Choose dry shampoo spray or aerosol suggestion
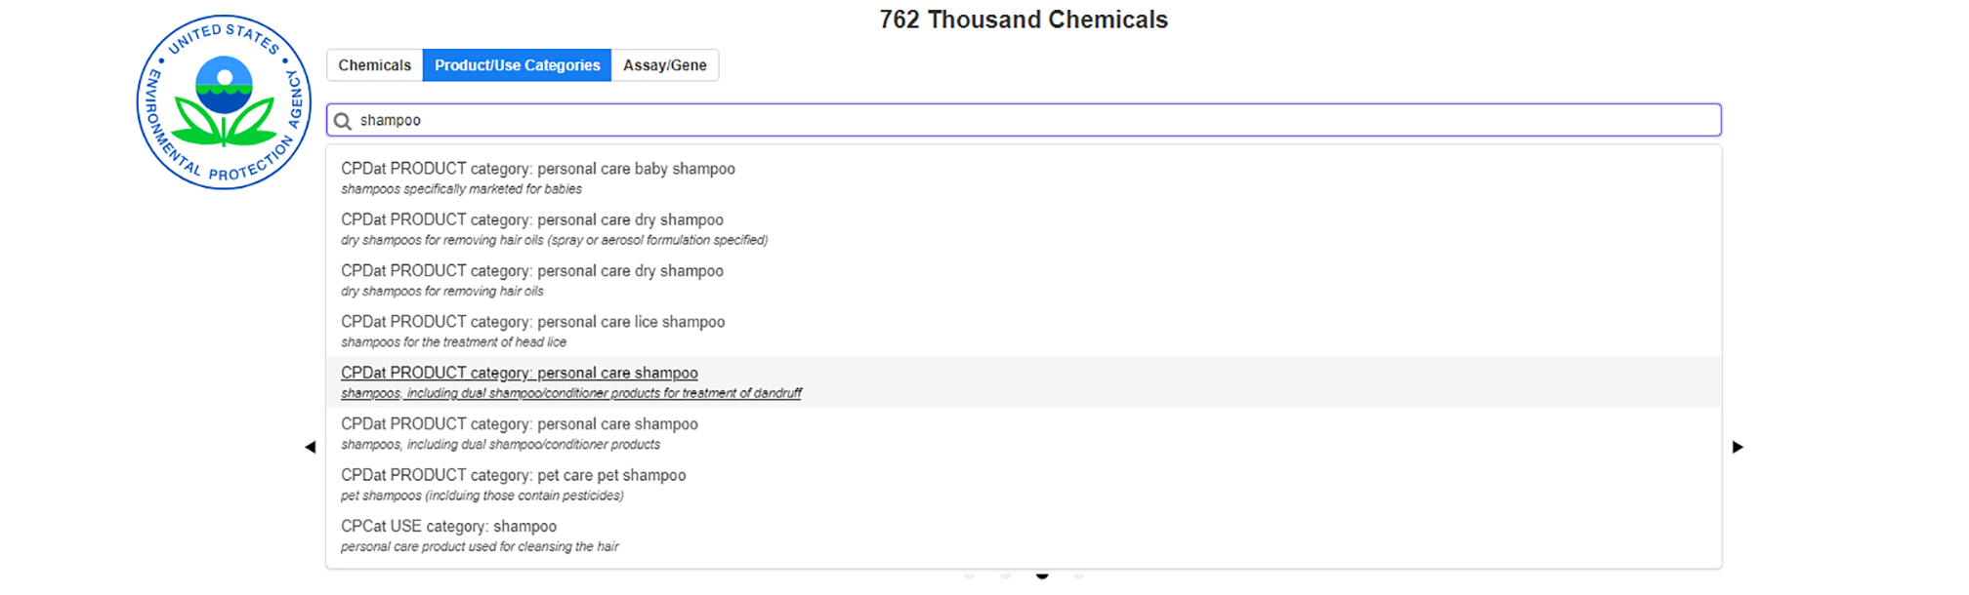 1024,229
